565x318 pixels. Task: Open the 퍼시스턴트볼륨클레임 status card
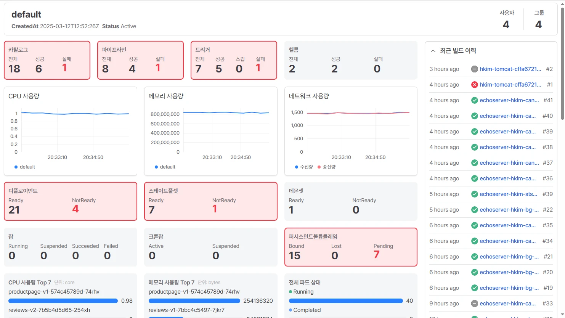351,247
